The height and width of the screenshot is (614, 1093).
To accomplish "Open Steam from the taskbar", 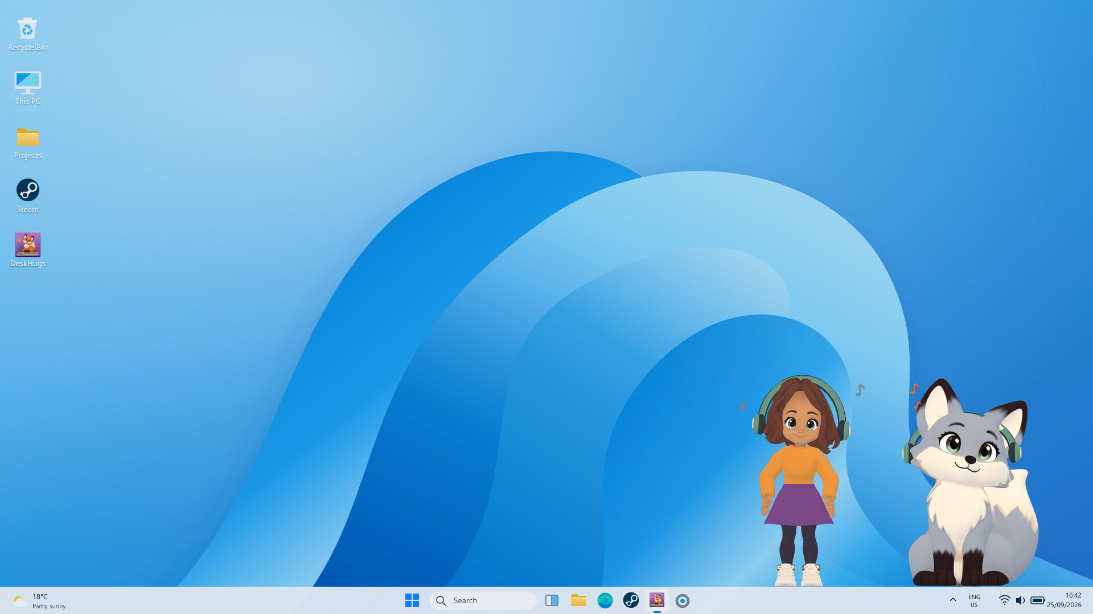I will (x=631, y=600).
